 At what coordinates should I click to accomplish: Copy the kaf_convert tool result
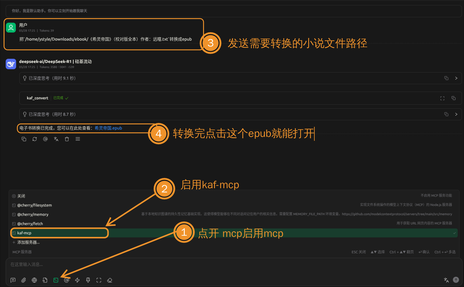coord(454,98)
